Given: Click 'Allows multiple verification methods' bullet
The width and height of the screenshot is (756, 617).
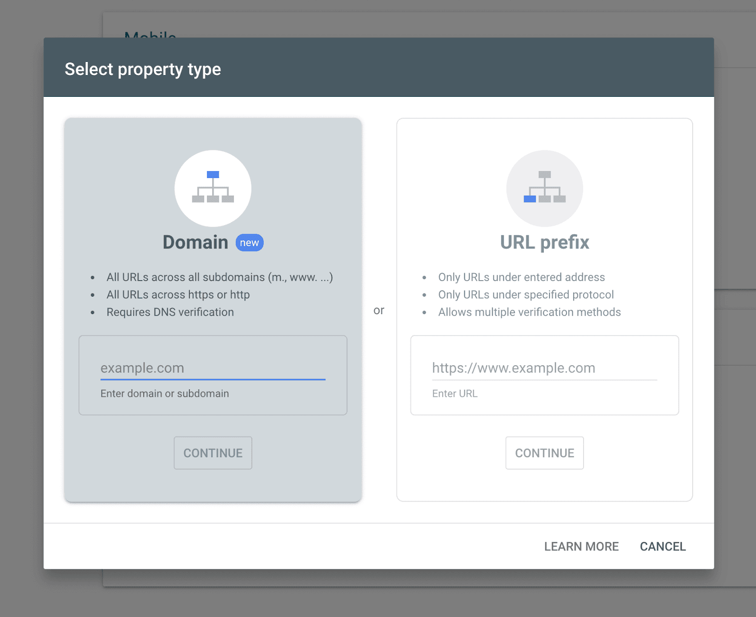Looking at the screenshot, I should [x=529, y=312].
